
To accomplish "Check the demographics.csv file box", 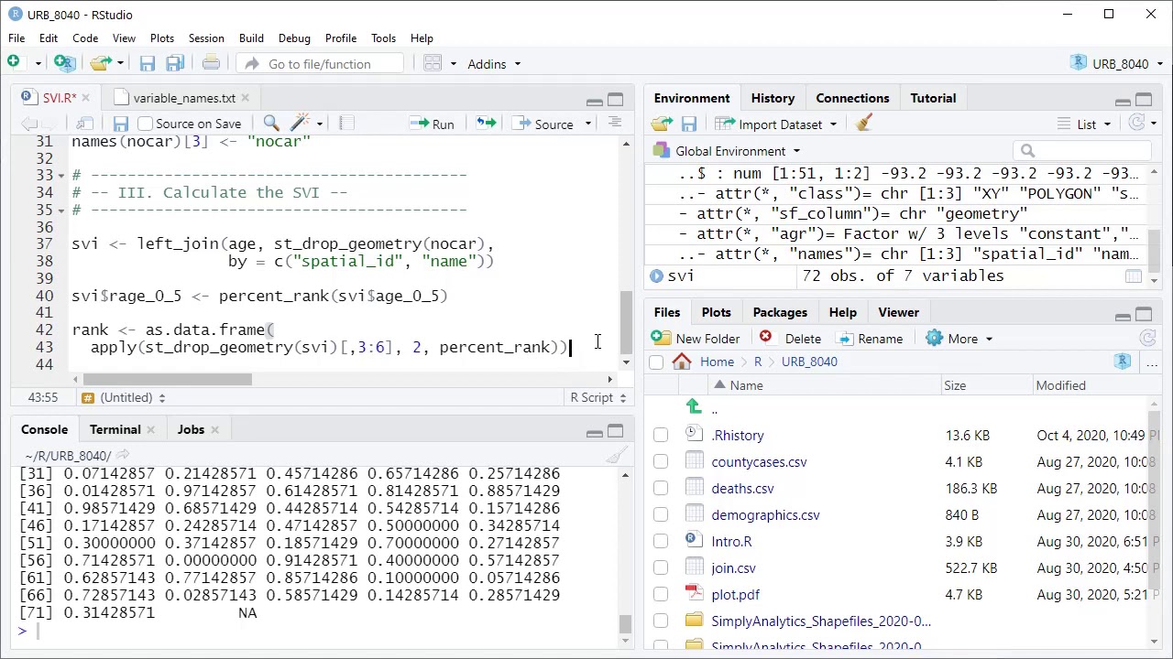I will coord(661,515).
